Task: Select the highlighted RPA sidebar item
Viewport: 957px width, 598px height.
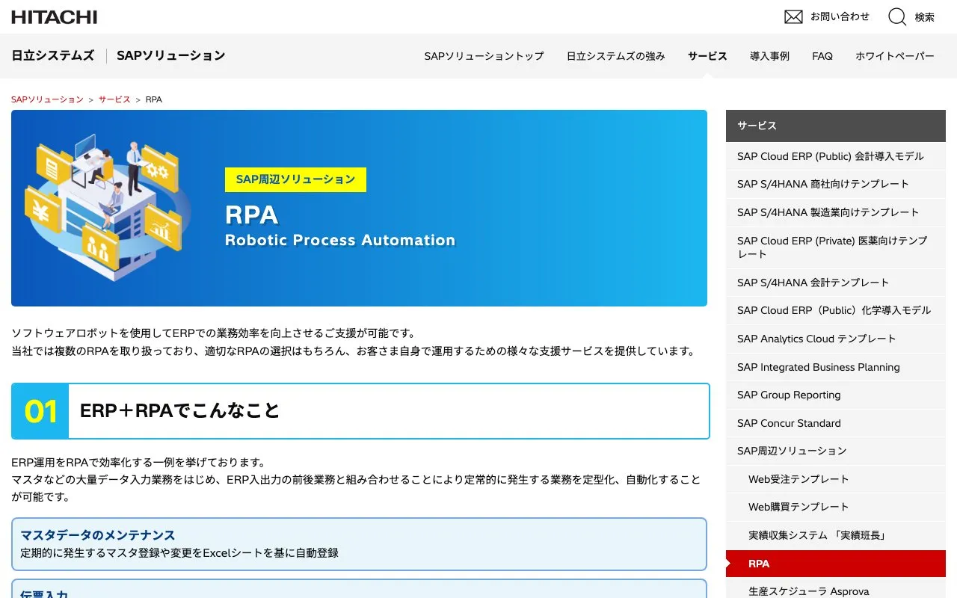Action: click(x=836, y=564)
